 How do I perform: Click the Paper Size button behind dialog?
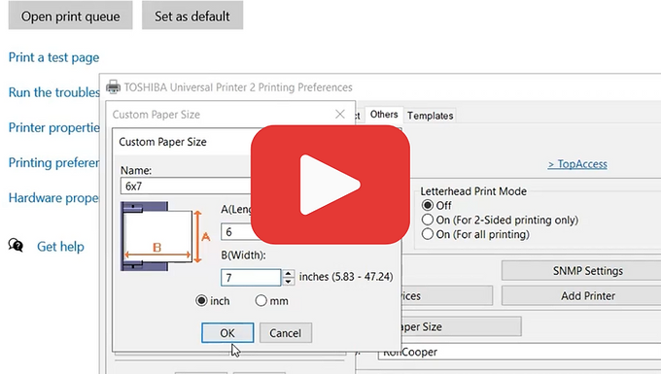point(461,326)
